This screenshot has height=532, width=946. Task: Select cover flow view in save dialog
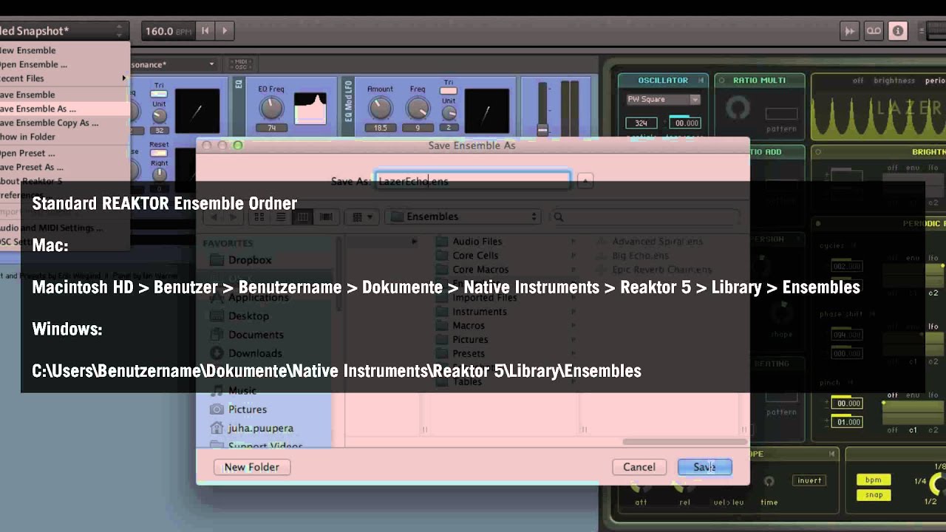pos(325,216)
